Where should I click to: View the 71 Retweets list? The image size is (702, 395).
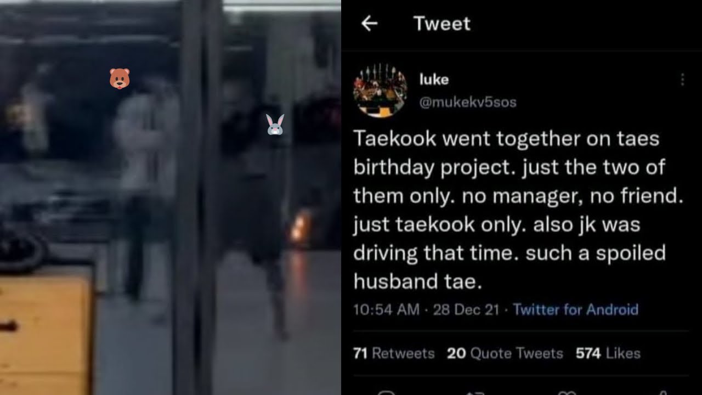[x=394, y=353]
